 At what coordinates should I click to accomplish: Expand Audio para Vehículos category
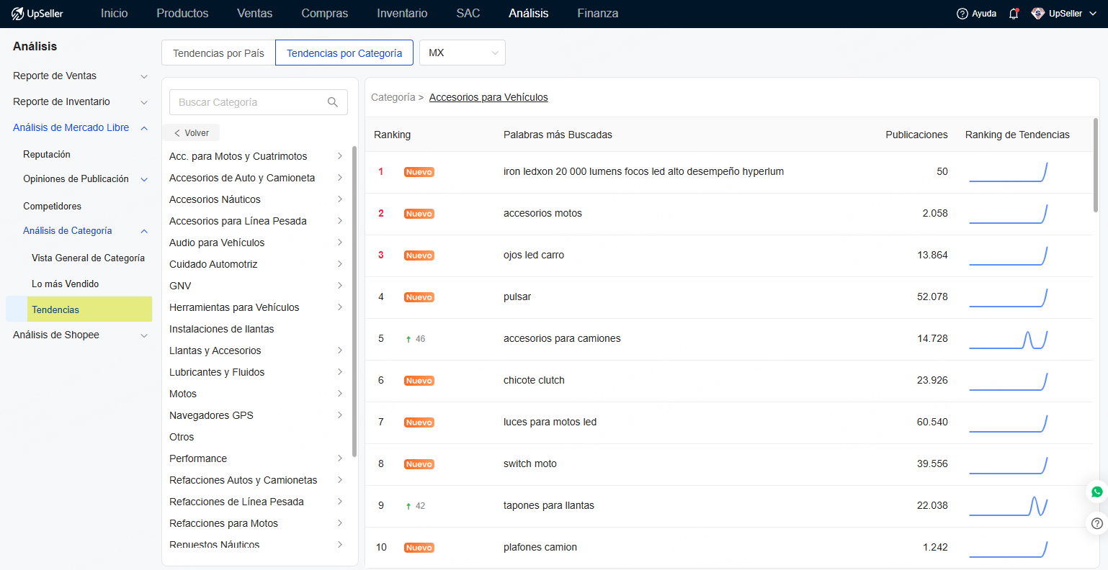click(x=339, y=243)
